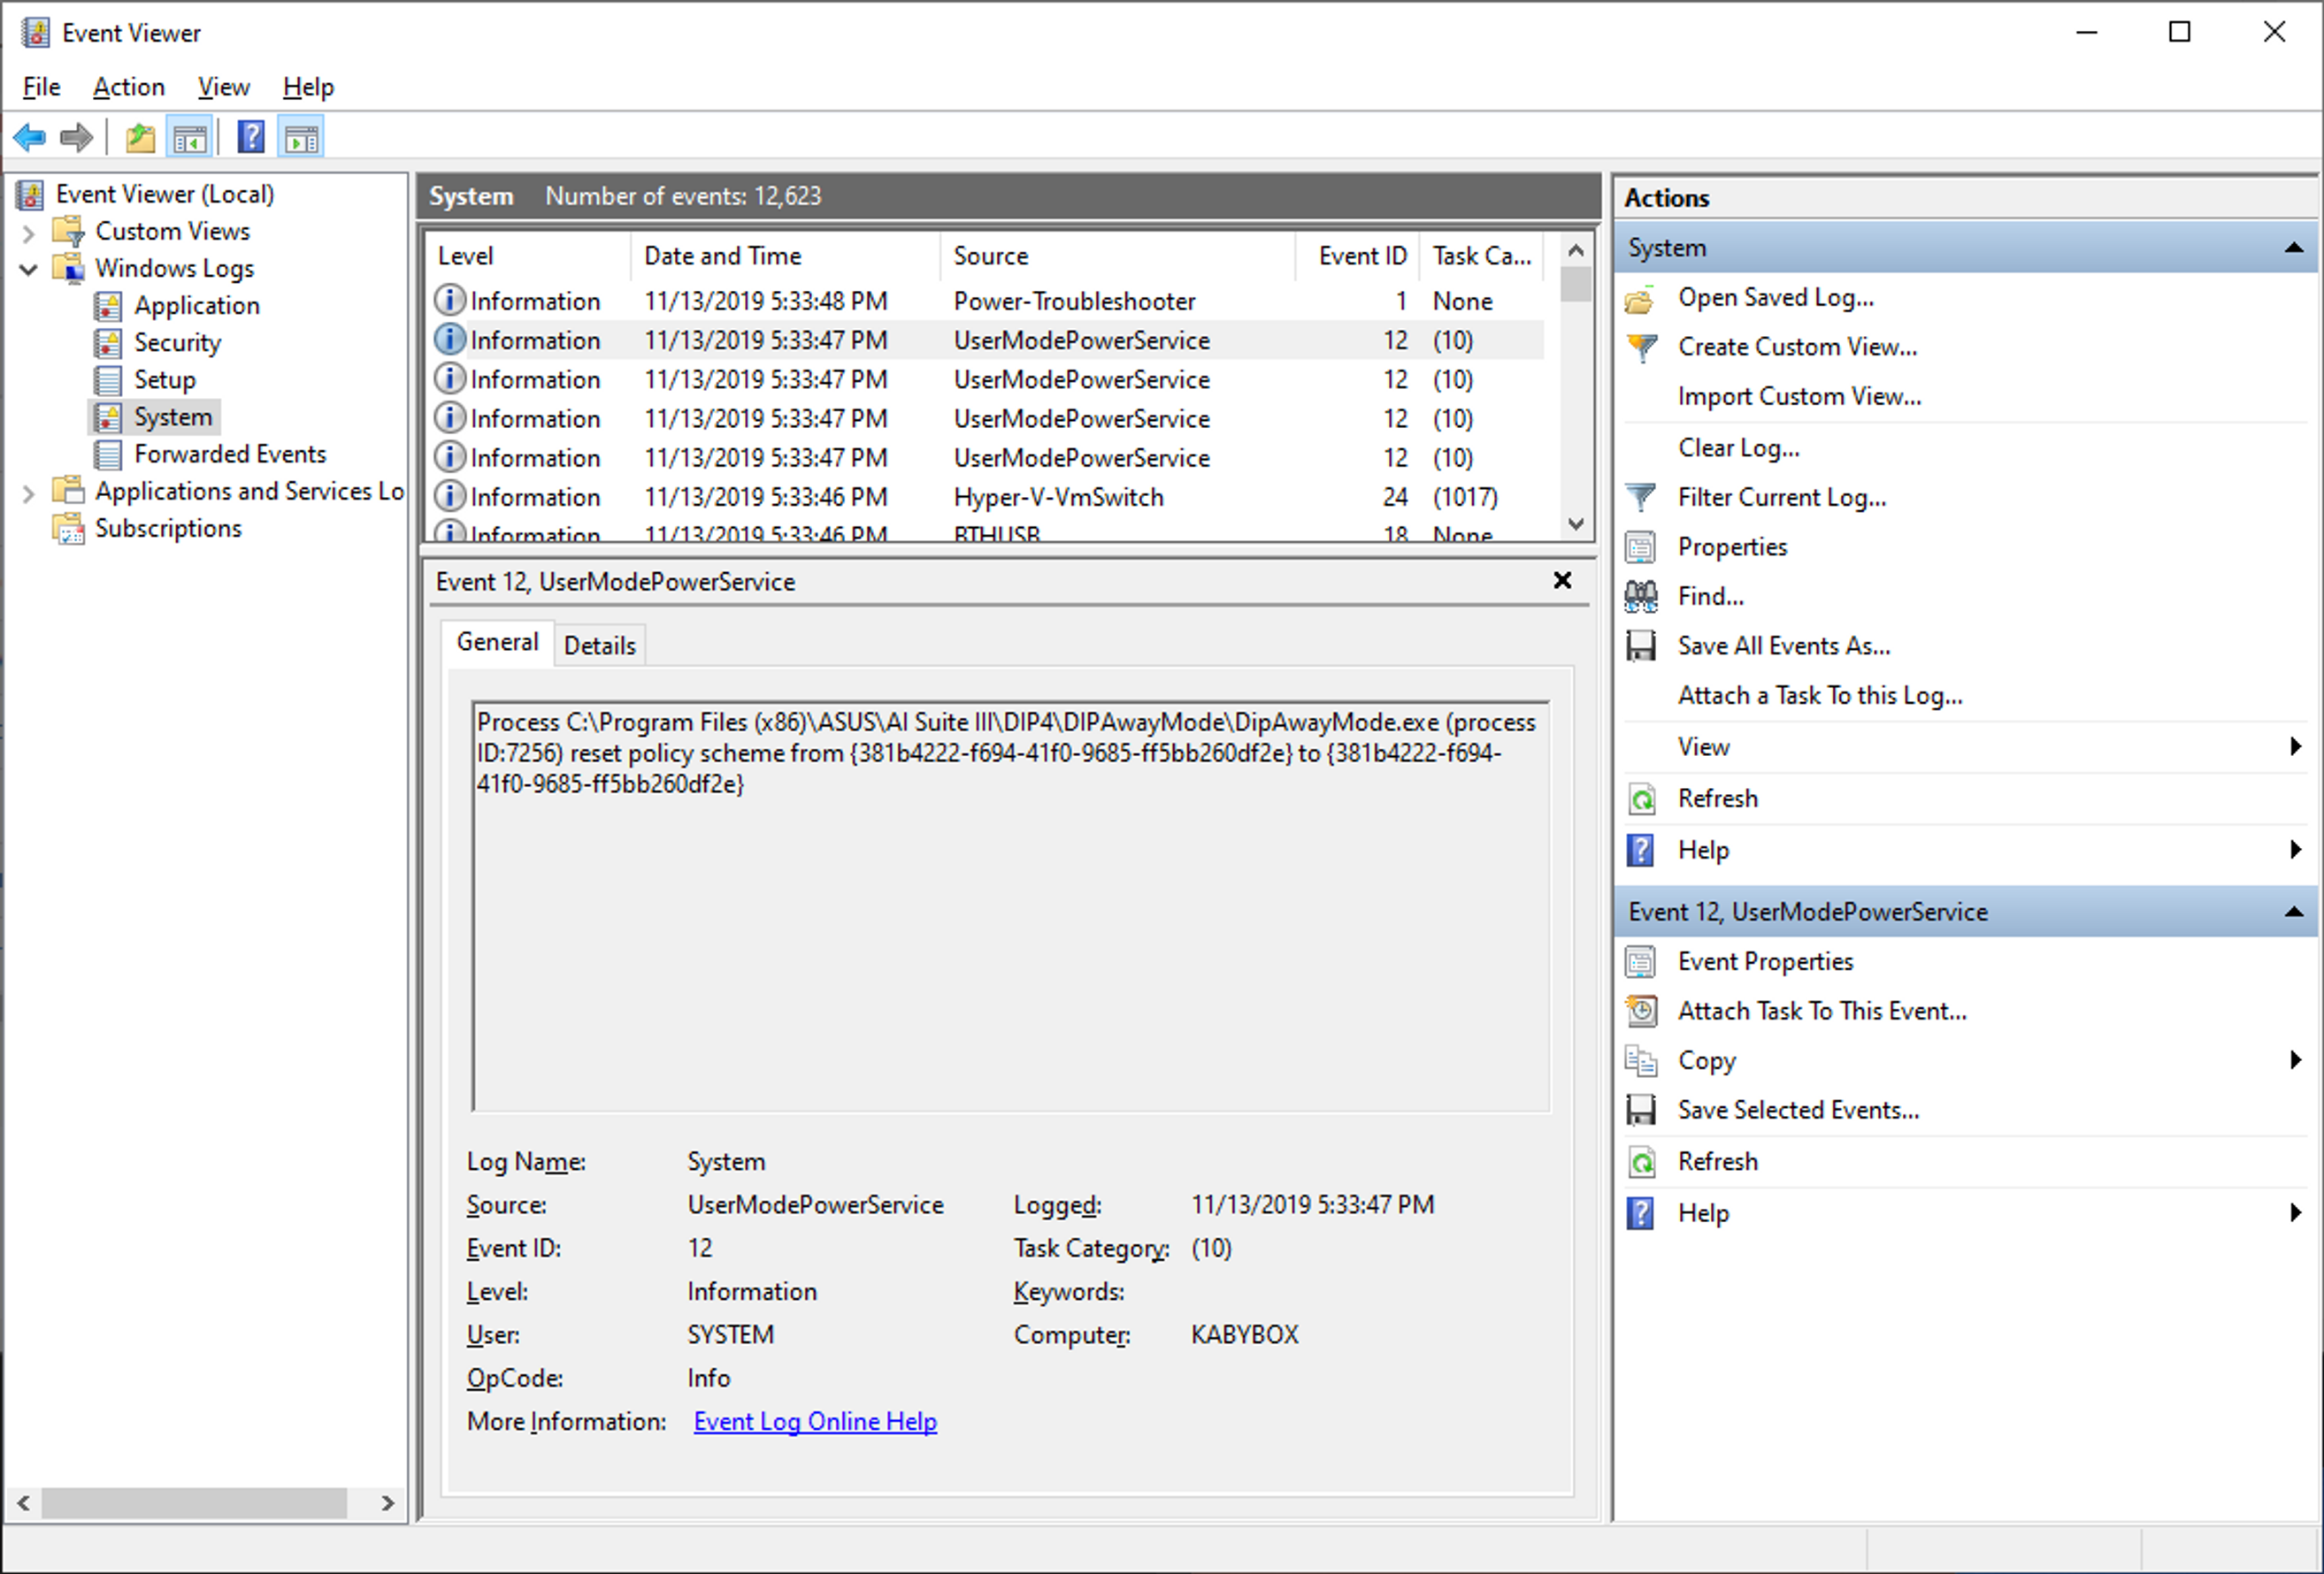Click Import Custom View action
Screen dimensions: 2324x1574
tap(1799, 396)
